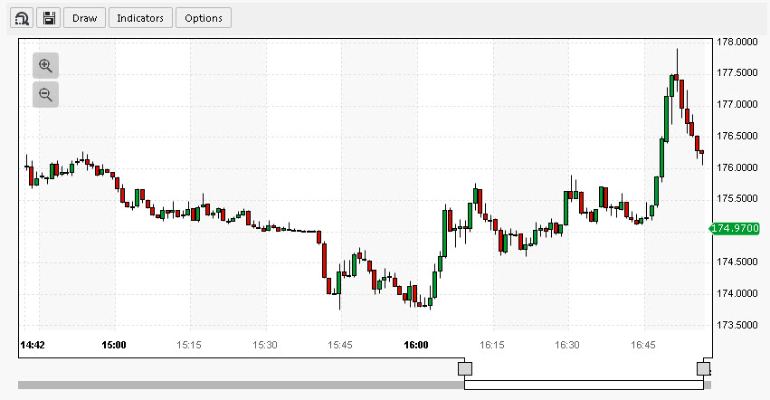770x400 pixels.
Task: Open the Draw menu
Action: [x=84, y=18]
